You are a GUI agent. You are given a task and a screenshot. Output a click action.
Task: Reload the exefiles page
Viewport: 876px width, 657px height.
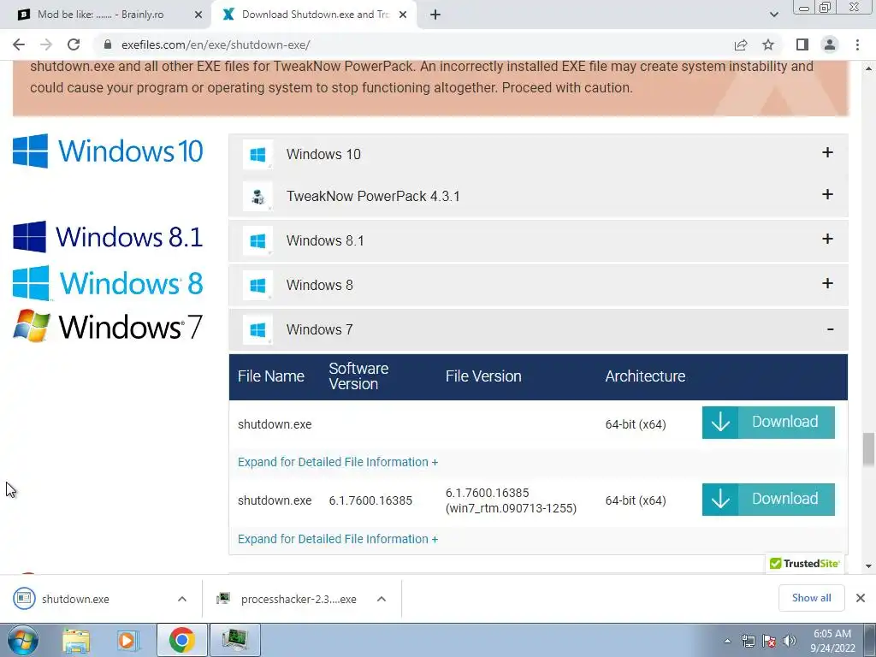pyautogui.click(x=74, y=44)
